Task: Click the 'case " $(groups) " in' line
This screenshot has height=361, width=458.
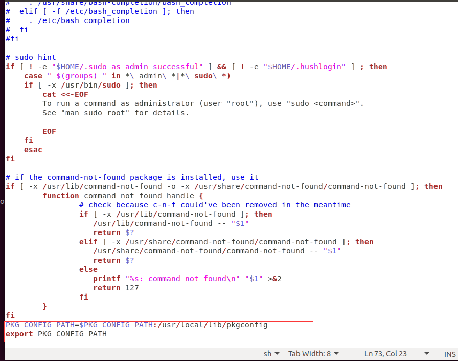Action: point(127,76)
